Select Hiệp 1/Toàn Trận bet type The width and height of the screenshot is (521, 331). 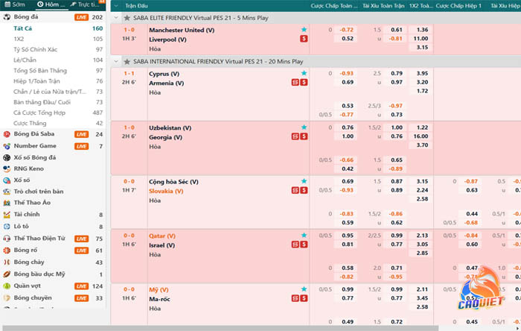[37, 81]
